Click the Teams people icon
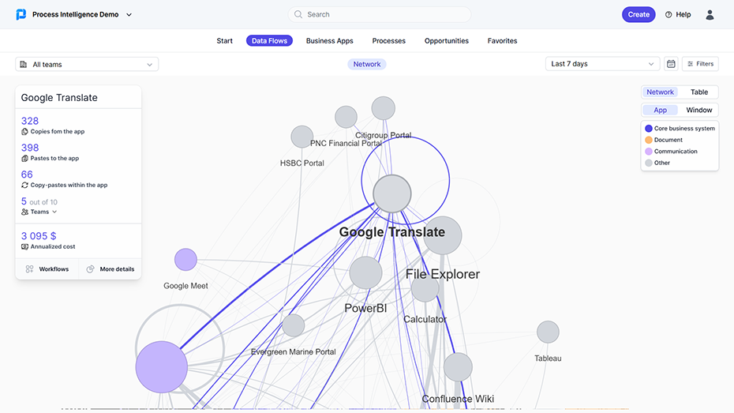Image resolution: width=734 pixels, height=413 pixels. point(24,212)
